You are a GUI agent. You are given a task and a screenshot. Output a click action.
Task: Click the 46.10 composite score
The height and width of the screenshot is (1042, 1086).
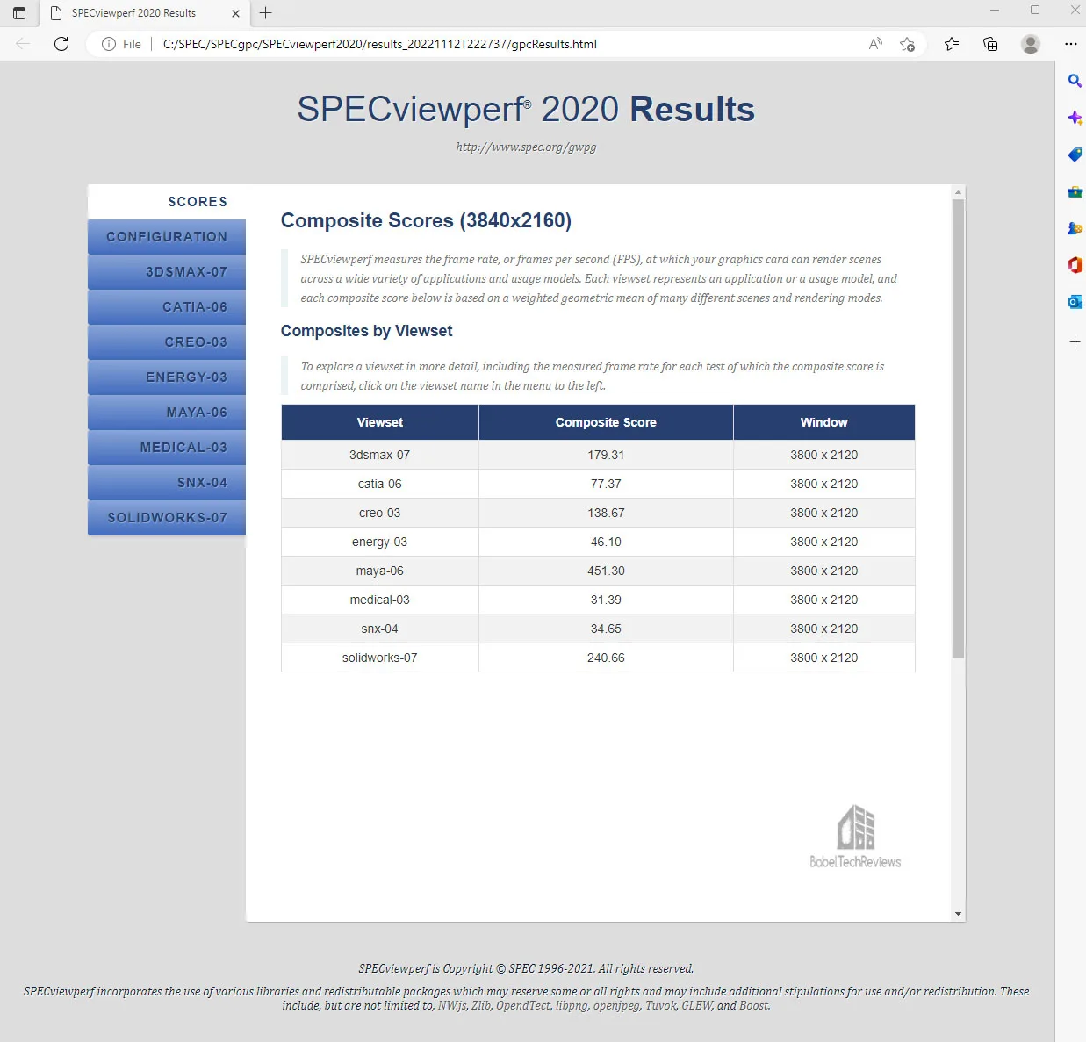click(x=606, y=542)
